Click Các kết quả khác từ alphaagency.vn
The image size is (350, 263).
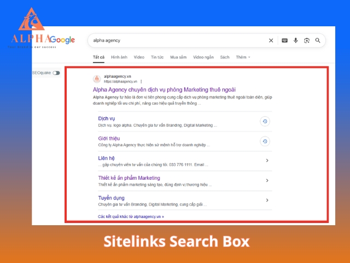131,216
